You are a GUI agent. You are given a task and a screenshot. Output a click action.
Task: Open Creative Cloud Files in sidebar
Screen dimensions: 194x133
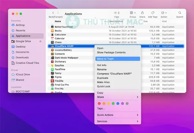[27, 63]
